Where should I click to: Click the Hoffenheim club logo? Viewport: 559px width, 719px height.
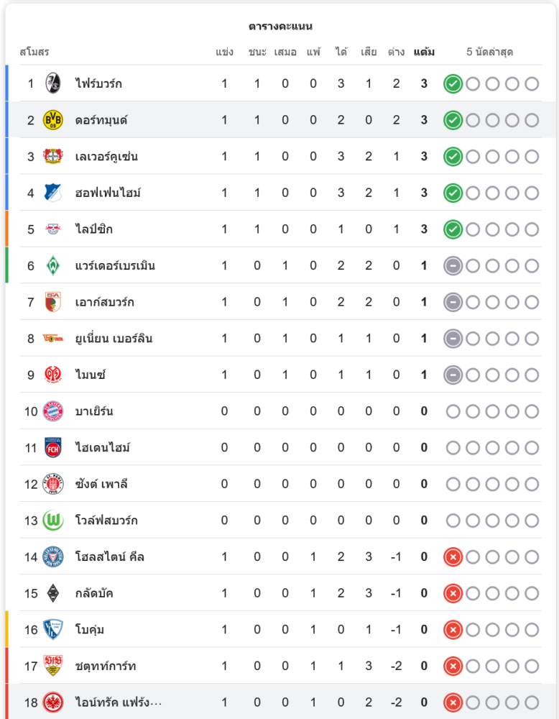(x=53, y=193)
